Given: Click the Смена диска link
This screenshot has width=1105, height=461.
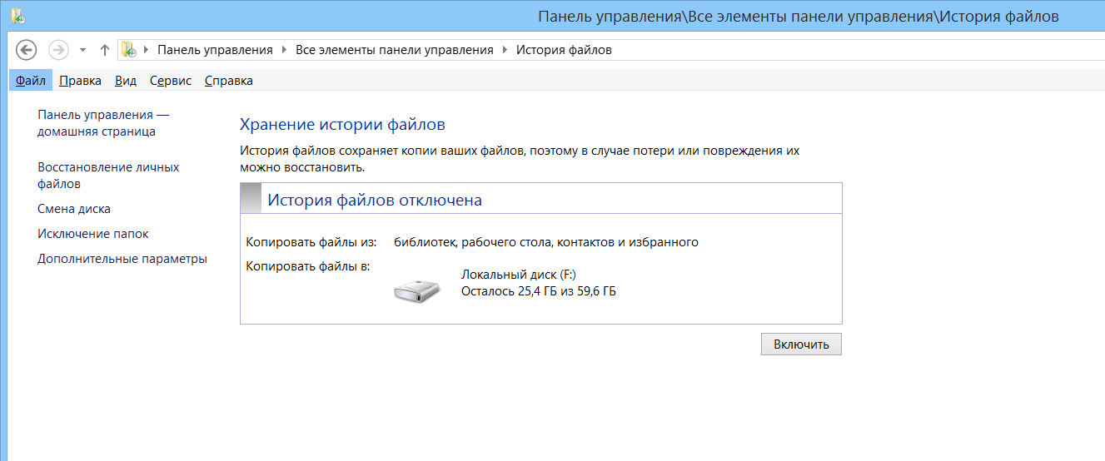Looking at the screenshot, I should [x=74, y=209].
